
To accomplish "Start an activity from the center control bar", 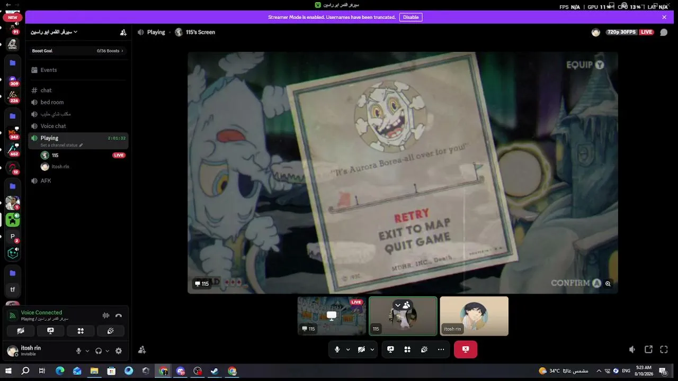I will pos(407,349).
